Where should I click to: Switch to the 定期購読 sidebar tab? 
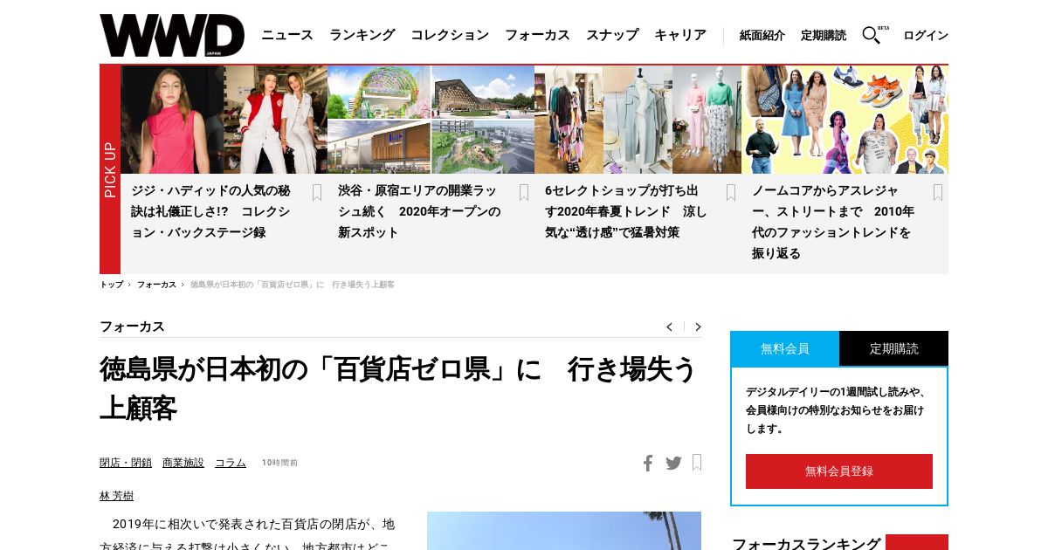[x=893, y=348]
